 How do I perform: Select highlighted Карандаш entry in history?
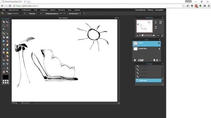click(x=148, y=80)
